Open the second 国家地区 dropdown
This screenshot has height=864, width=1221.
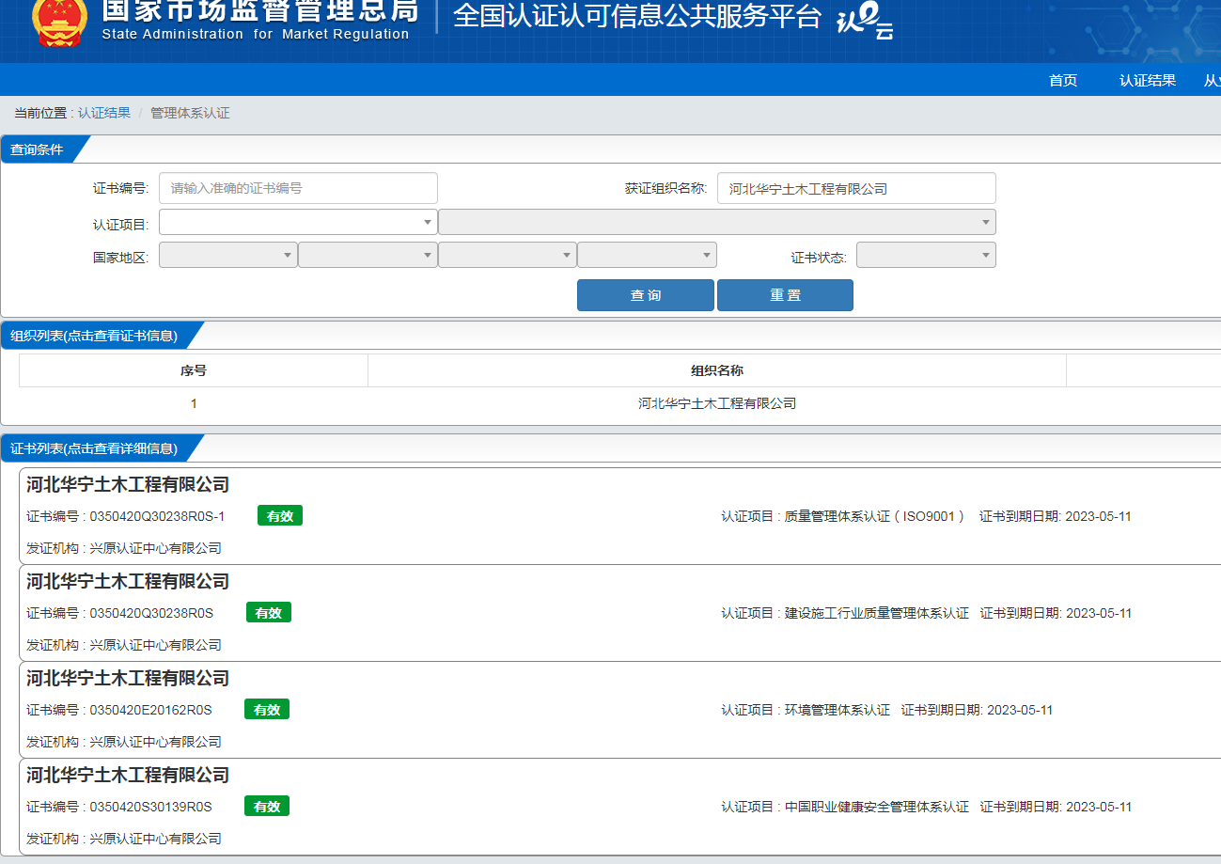(x=368, y=255)
